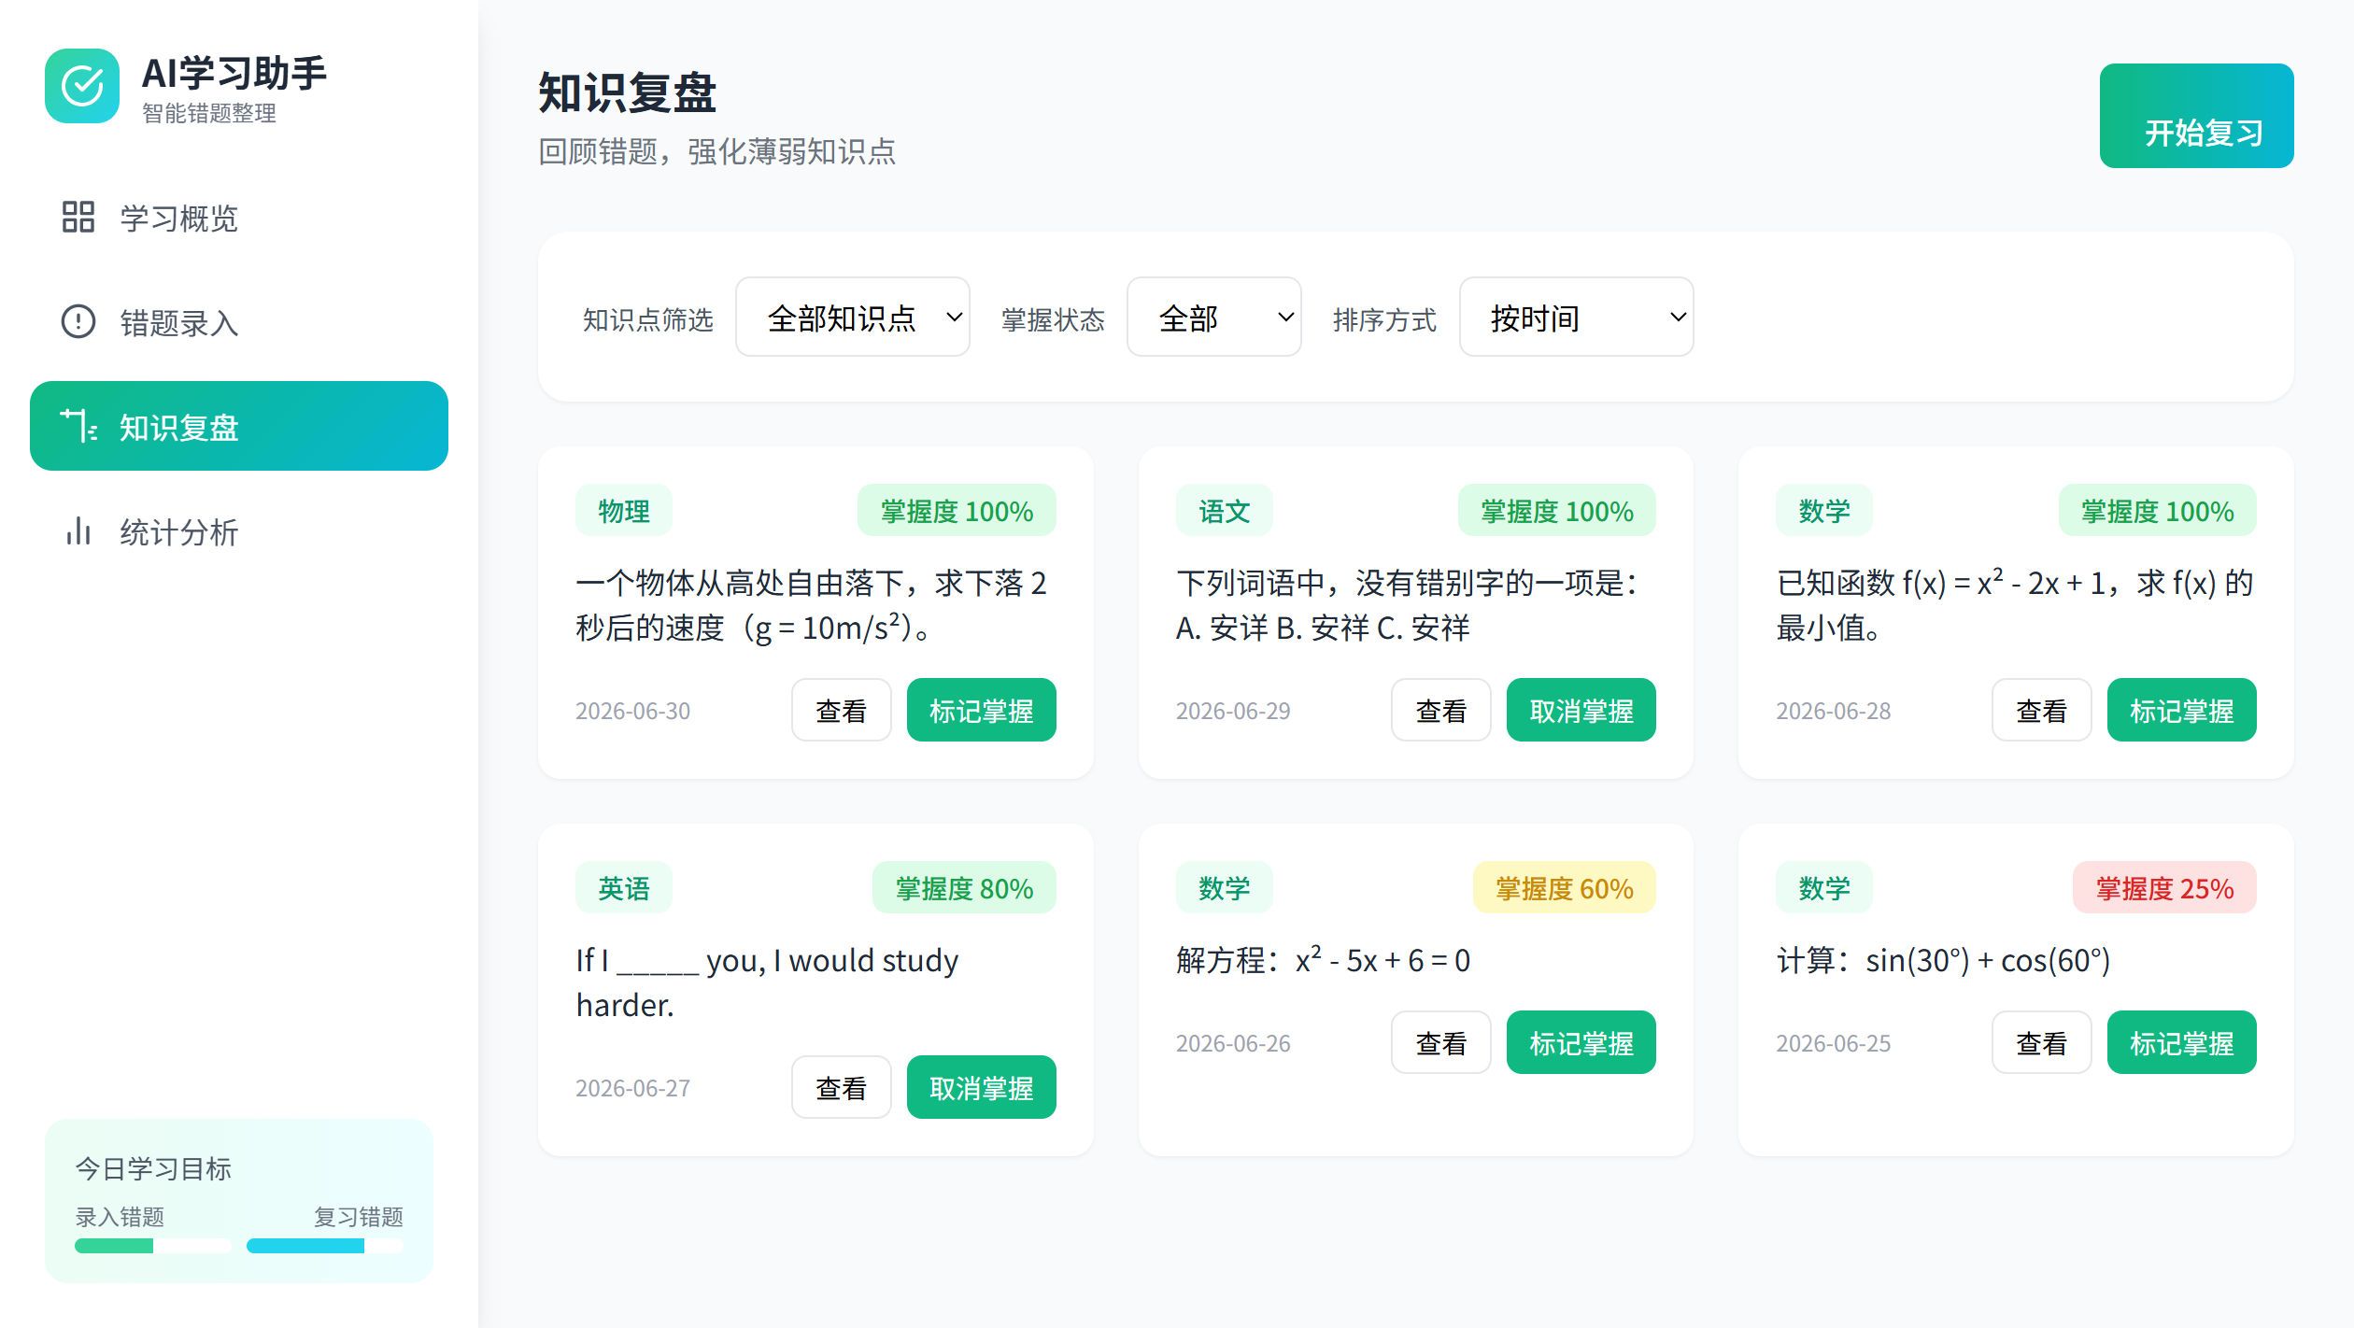Click 查看 on the 英语 card
Image resolution: width=2354 pixels, height=1328 pixels.
point(842,1087)
